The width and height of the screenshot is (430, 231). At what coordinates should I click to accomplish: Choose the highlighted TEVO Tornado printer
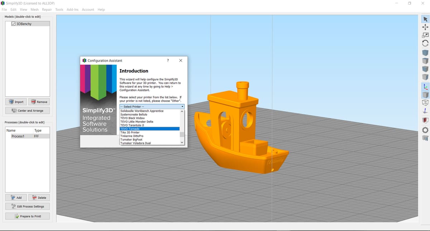point(149,129)
